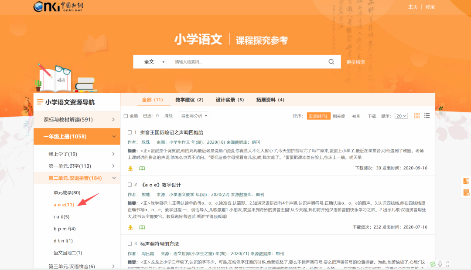Open 更多检索 advanced search link
This screenshot has width=471, height=270.
point(356,62)
